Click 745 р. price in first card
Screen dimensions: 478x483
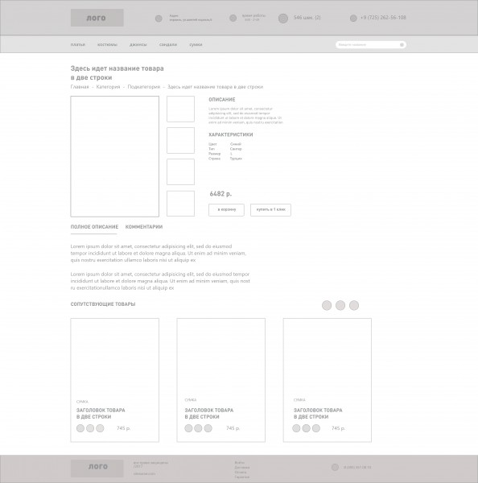point(123,428)
